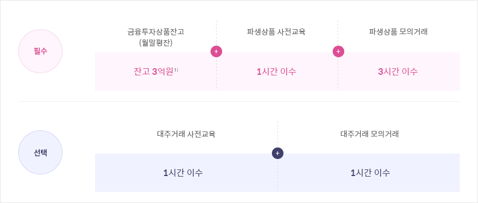Click the pink plus icon before 파생상품 사전교육
478x203 pixels.
point(216,52)
